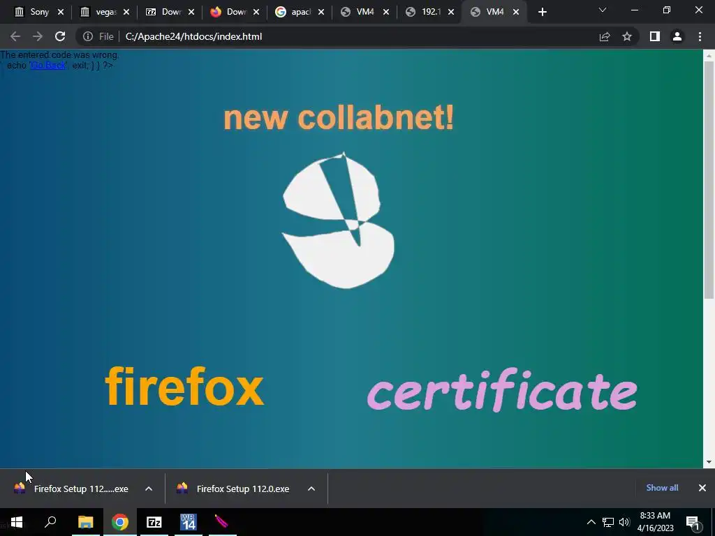Open the Windows Start menu
This screenshot has width=715, height=536.
coord(17,522)
